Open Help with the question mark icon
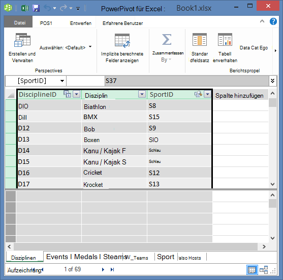The width and height of the screenshot is (283, 280). 273,21
